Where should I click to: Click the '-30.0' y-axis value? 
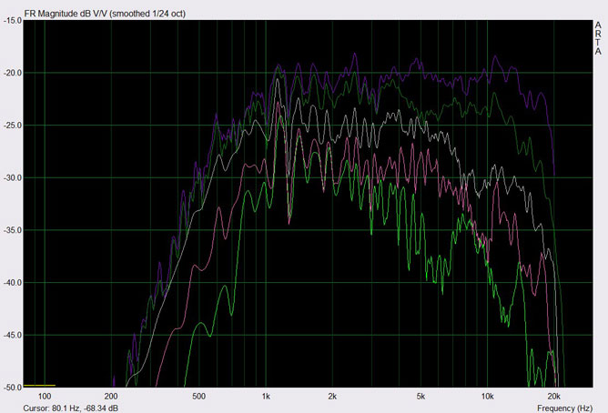coord(12,177)
